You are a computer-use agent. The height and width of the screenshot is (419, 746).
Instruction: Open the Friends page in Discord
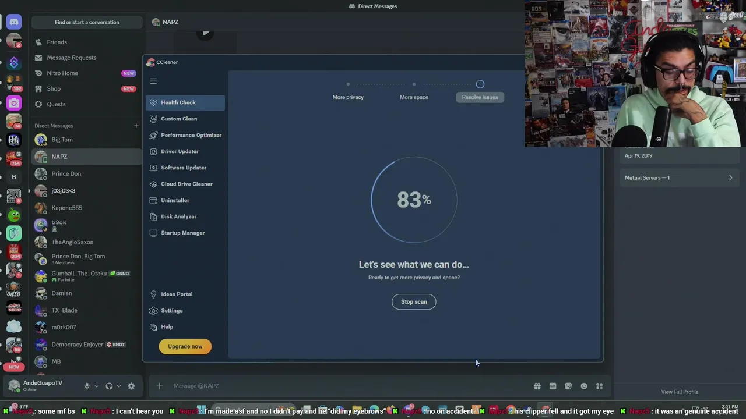click(x=86, y=42)
